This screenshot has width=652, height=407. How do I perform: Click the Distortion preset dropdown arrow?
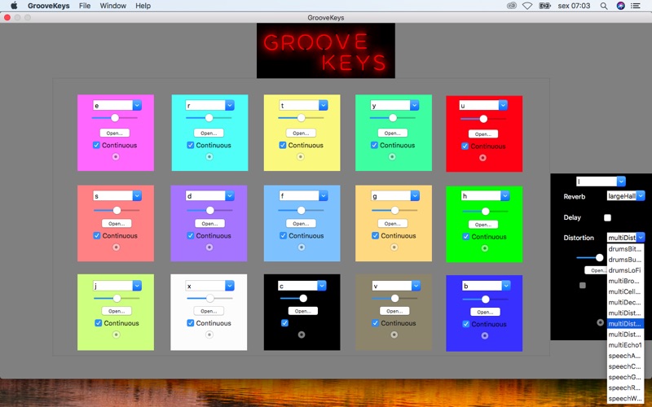pyautogui.click(x=641, y=238)
